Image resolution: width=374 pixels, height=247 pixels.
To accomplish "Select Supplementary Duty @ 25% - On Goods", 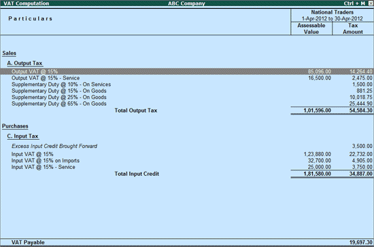I will [x=187, y=97].
